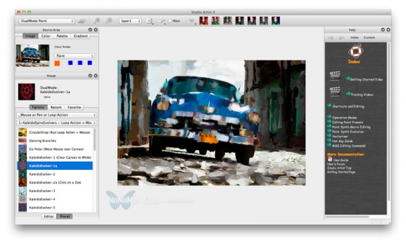Switch to the Gradient source tab

coord(81,36)
